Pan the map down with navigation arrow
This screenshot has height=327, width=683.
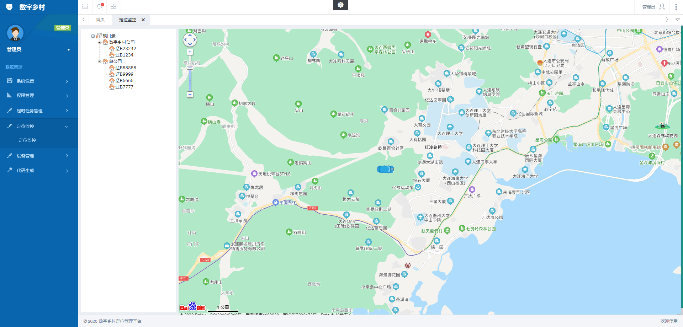click(190, 44)
